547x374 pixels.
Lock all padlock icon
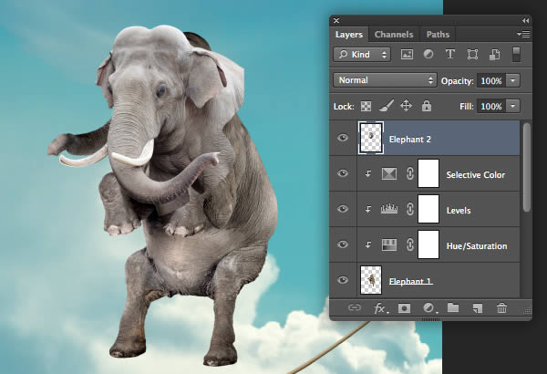click(427, 106)
